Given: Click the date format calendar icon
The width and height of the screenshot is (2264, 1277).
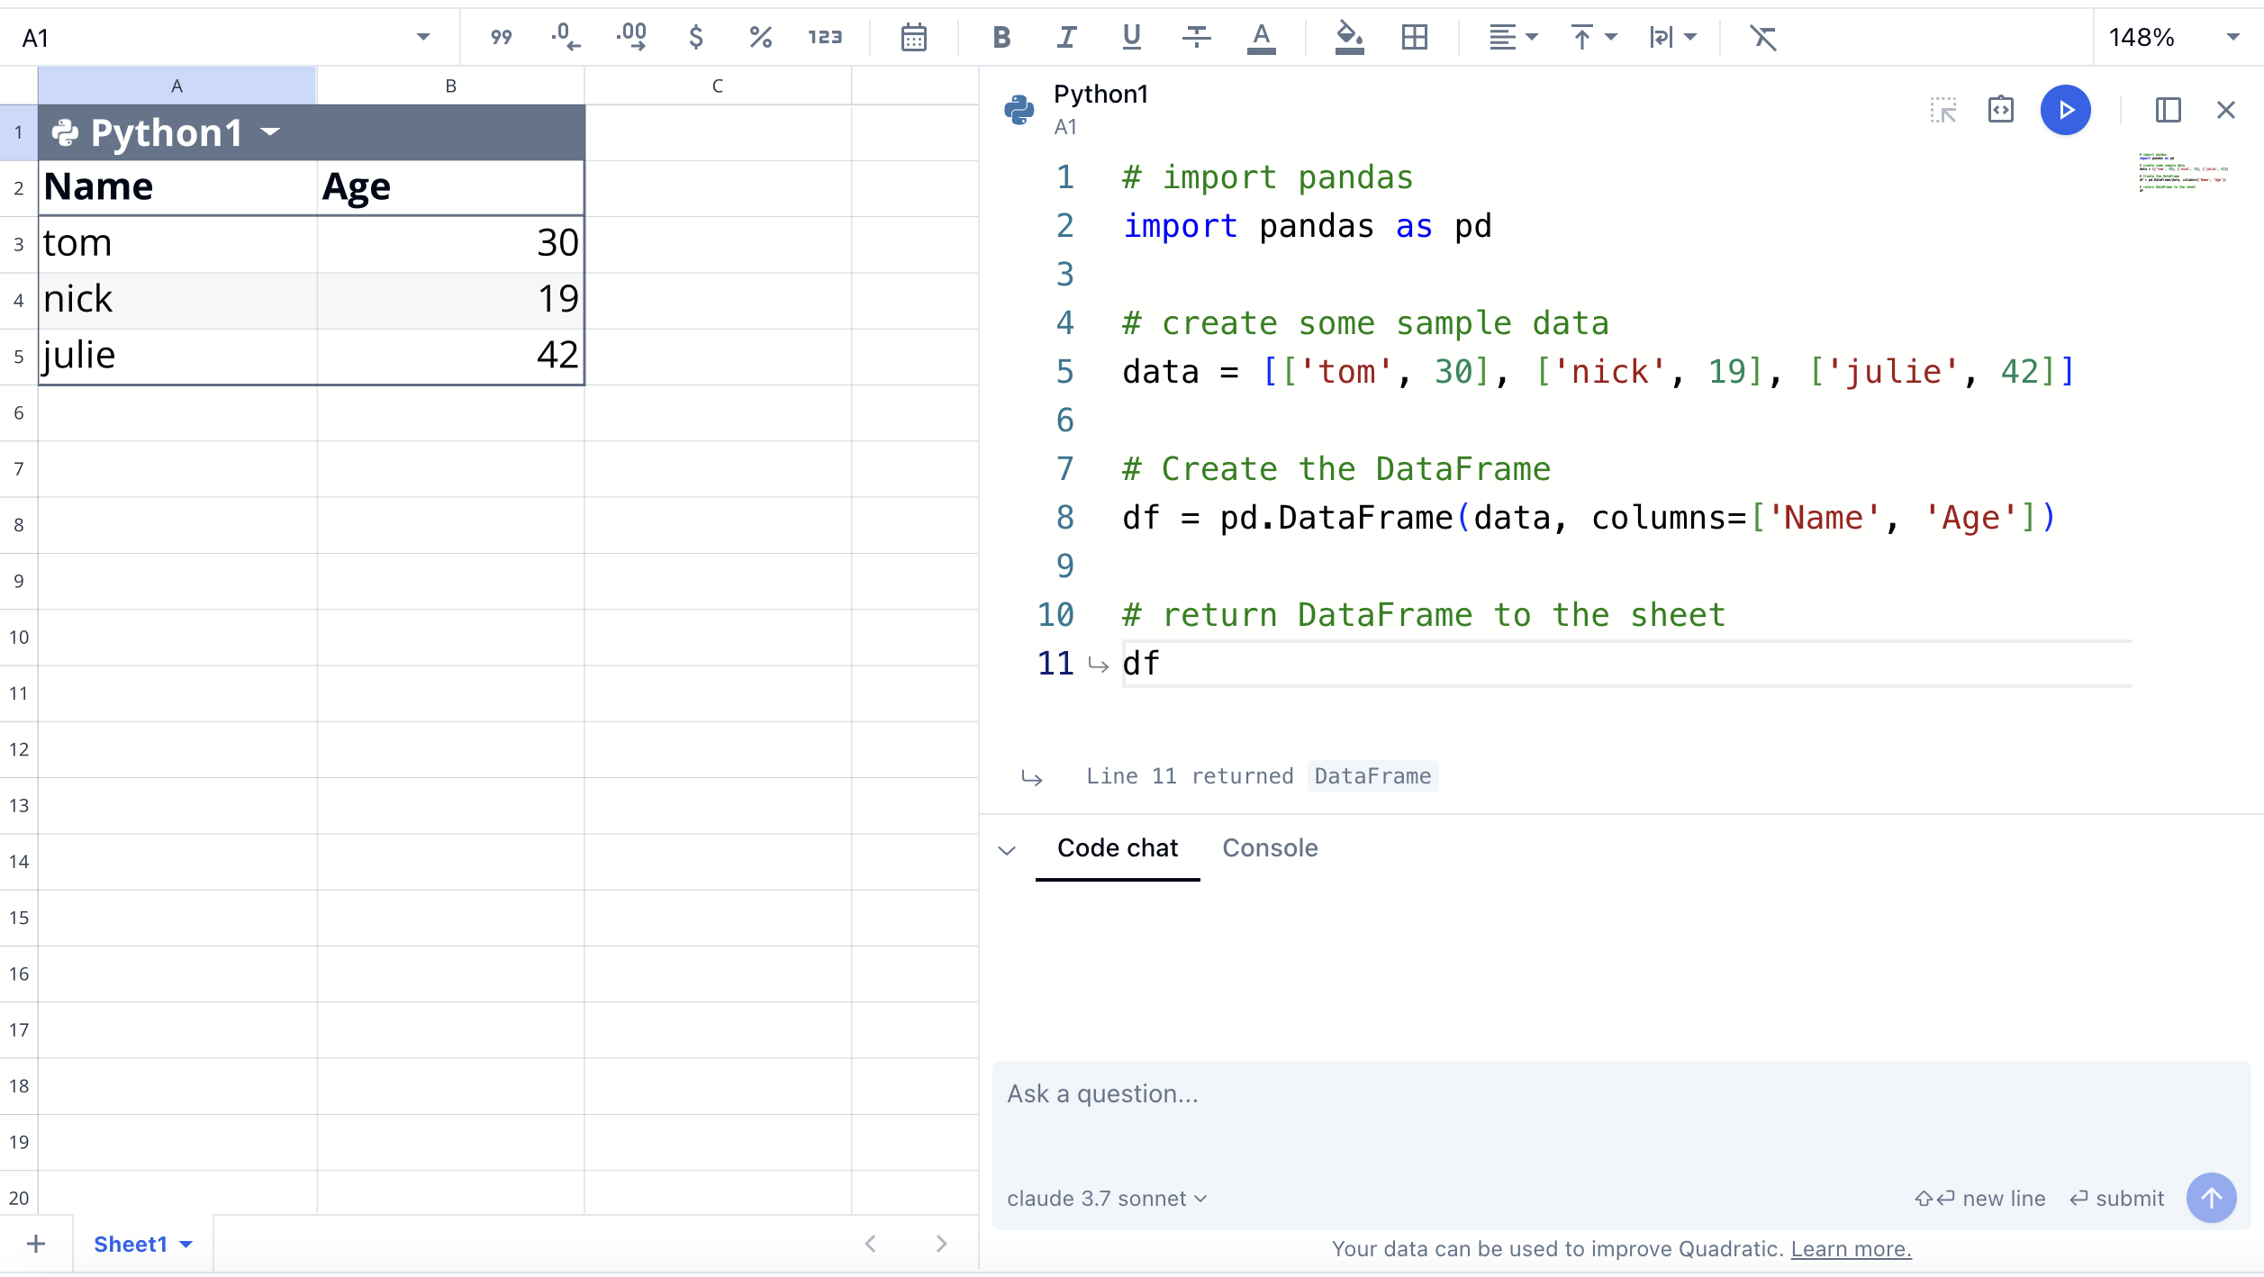Looking at the screenshot, I should click(913, 37).
